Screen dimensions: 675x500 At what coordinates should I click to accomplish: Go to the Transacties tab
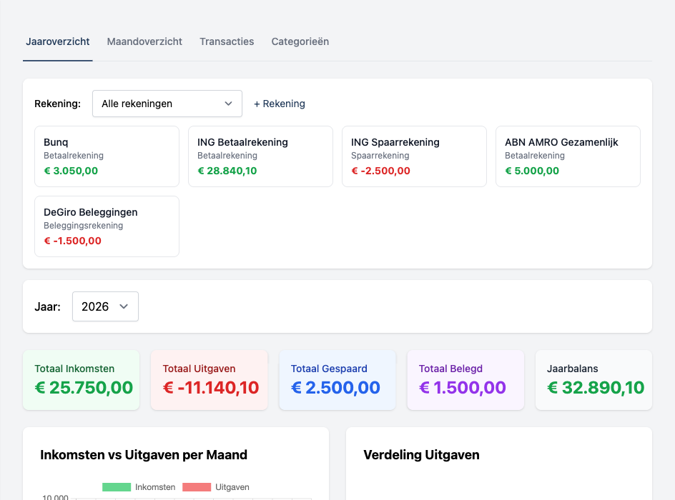click(227, 41)
